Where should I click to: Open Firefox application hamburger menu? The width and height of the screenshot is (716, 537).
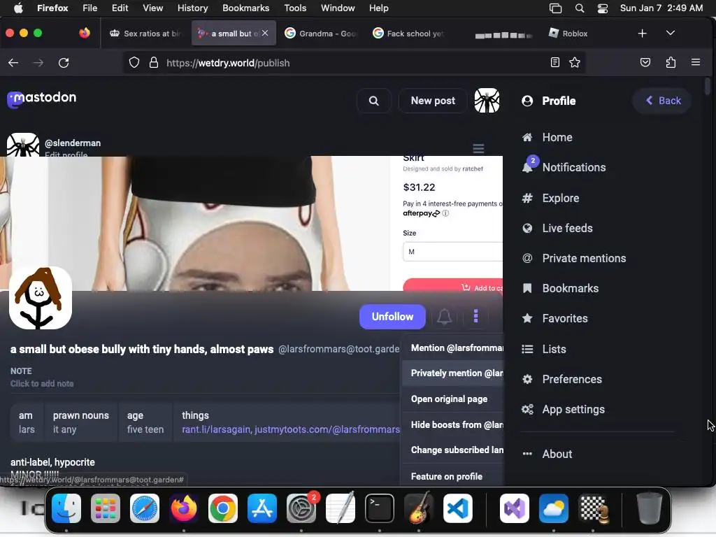696,62
